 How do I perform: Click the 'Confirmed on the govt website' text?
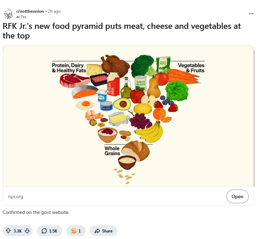point(36,212)
